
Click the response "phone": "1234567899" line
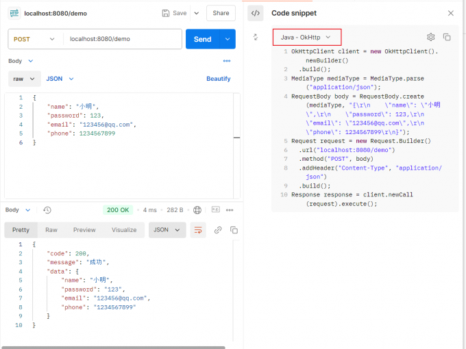point(99,307)
